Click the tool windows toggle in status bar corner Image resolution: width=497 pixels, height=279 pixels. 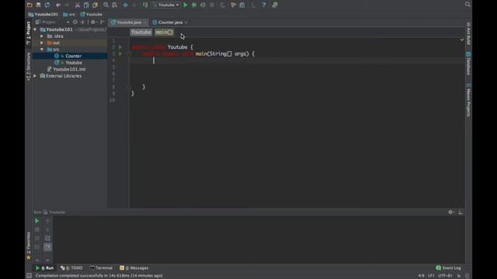30,276
